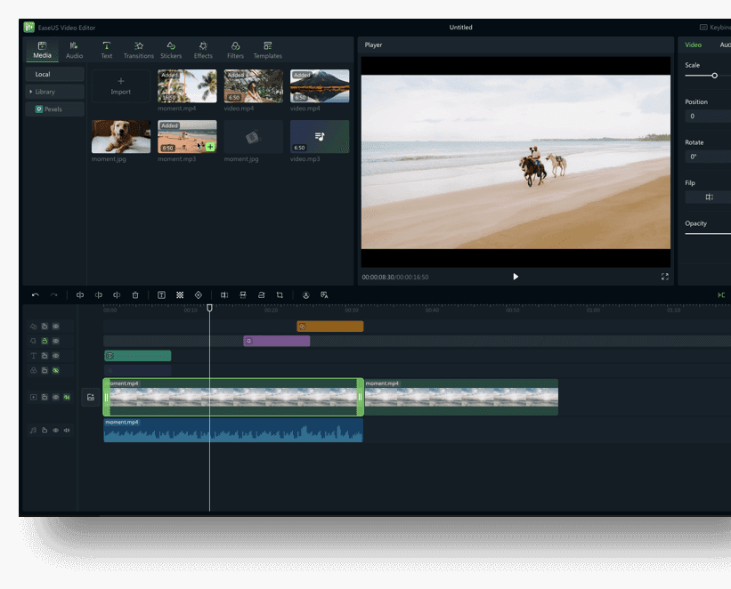Click the EaseUS Video Editor logo

(x=28, y=27)
